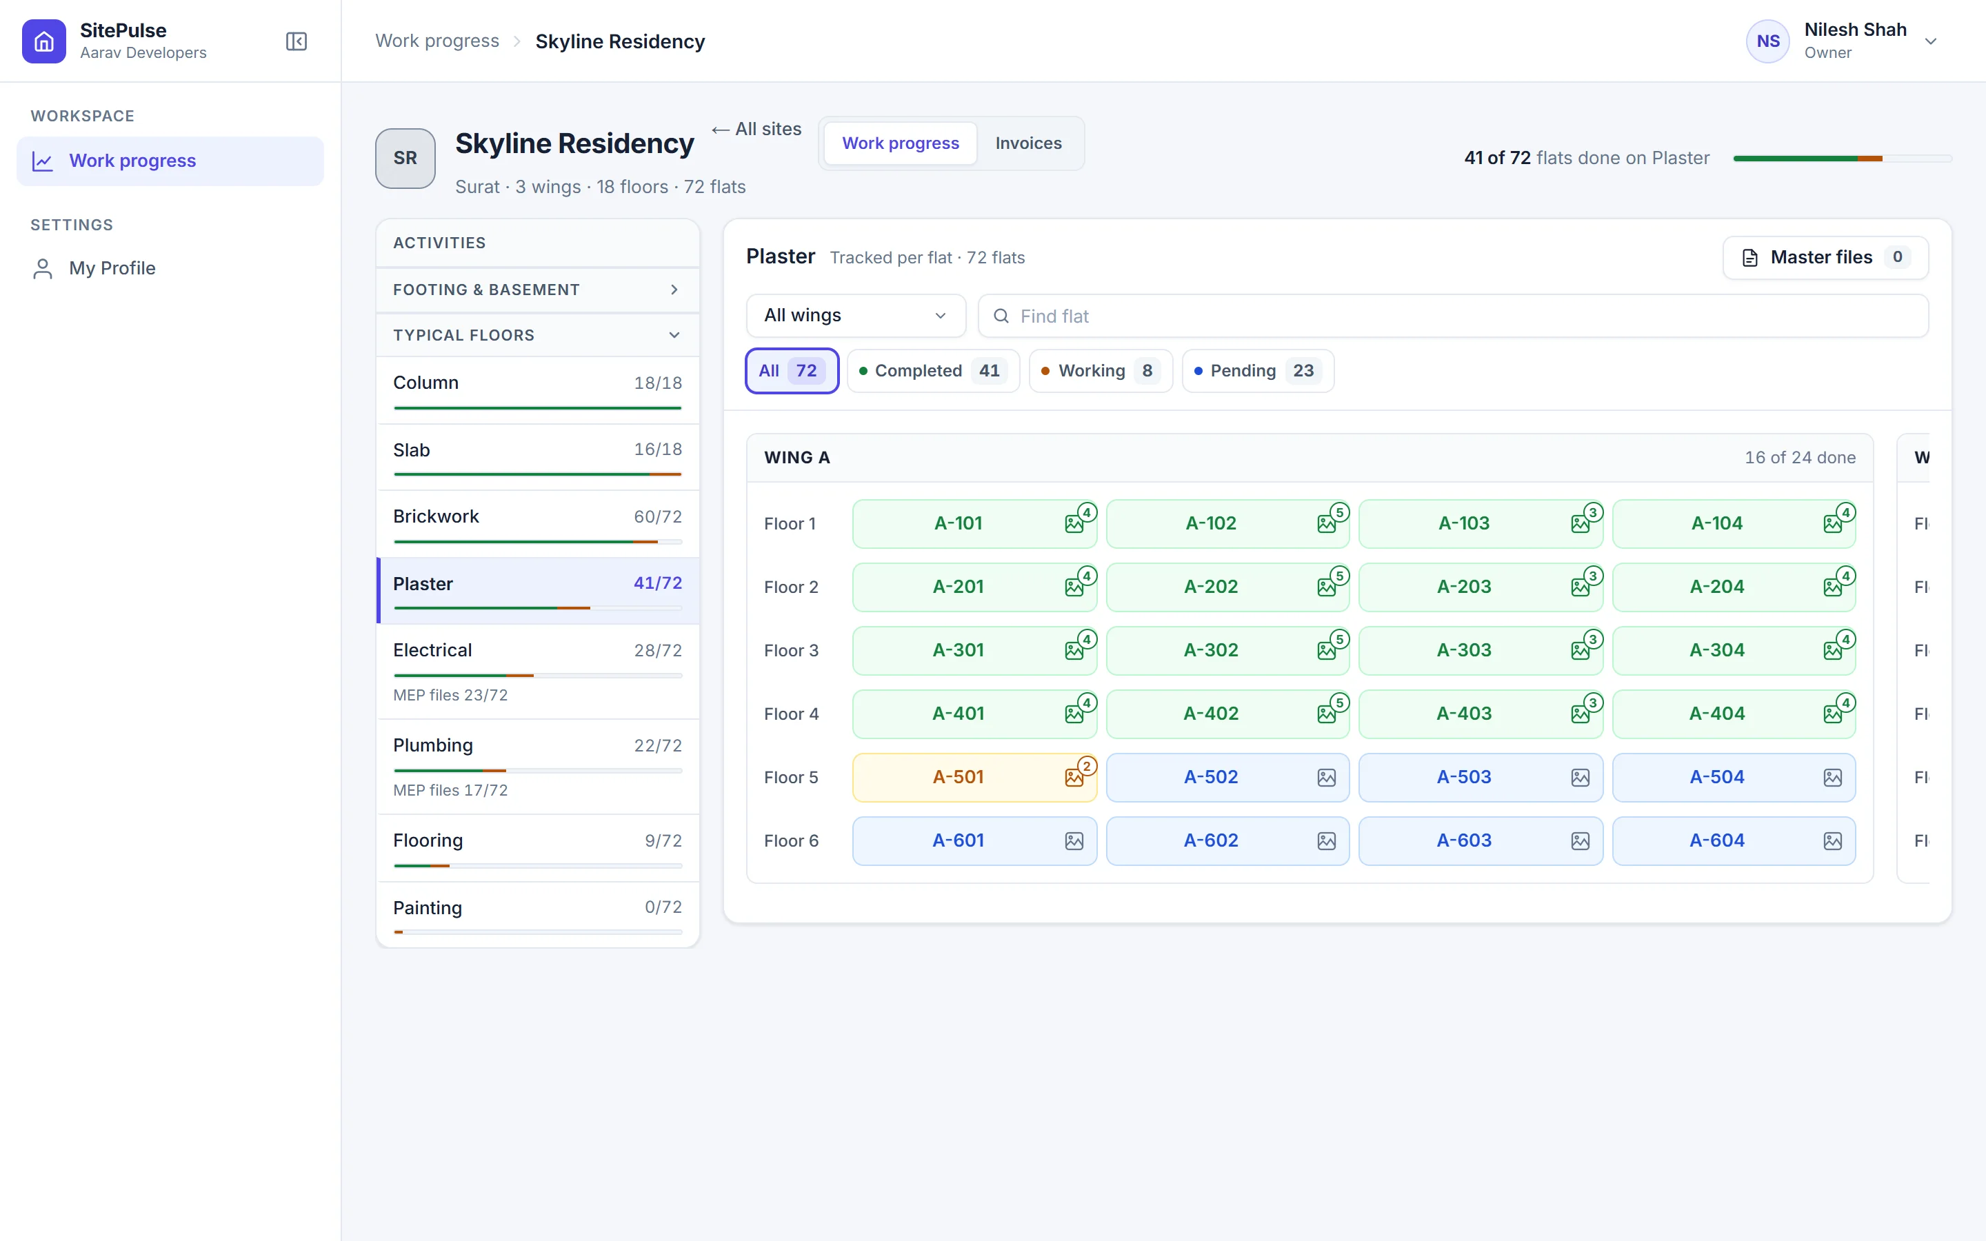Filter flats by Working status
The width and height of the screenshot is (1986, 1241).
point(1101,371)
